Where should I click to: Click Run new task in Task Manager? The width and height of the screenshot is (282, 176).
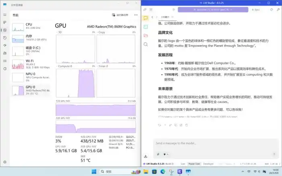[x=120, y=15]
